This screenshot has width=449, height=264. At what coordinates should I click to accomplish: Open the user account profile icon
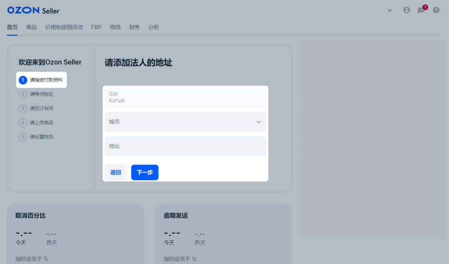point(406,10)
